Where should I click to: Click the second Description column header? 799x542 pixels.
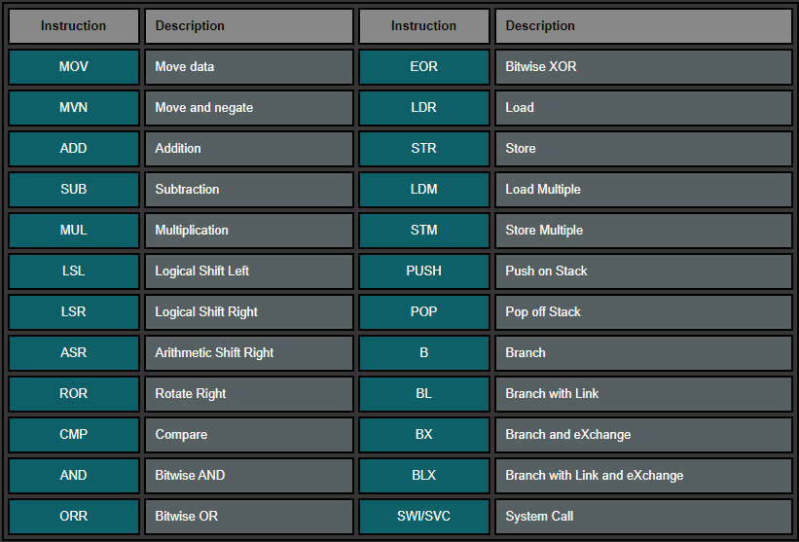coord(643,26)
